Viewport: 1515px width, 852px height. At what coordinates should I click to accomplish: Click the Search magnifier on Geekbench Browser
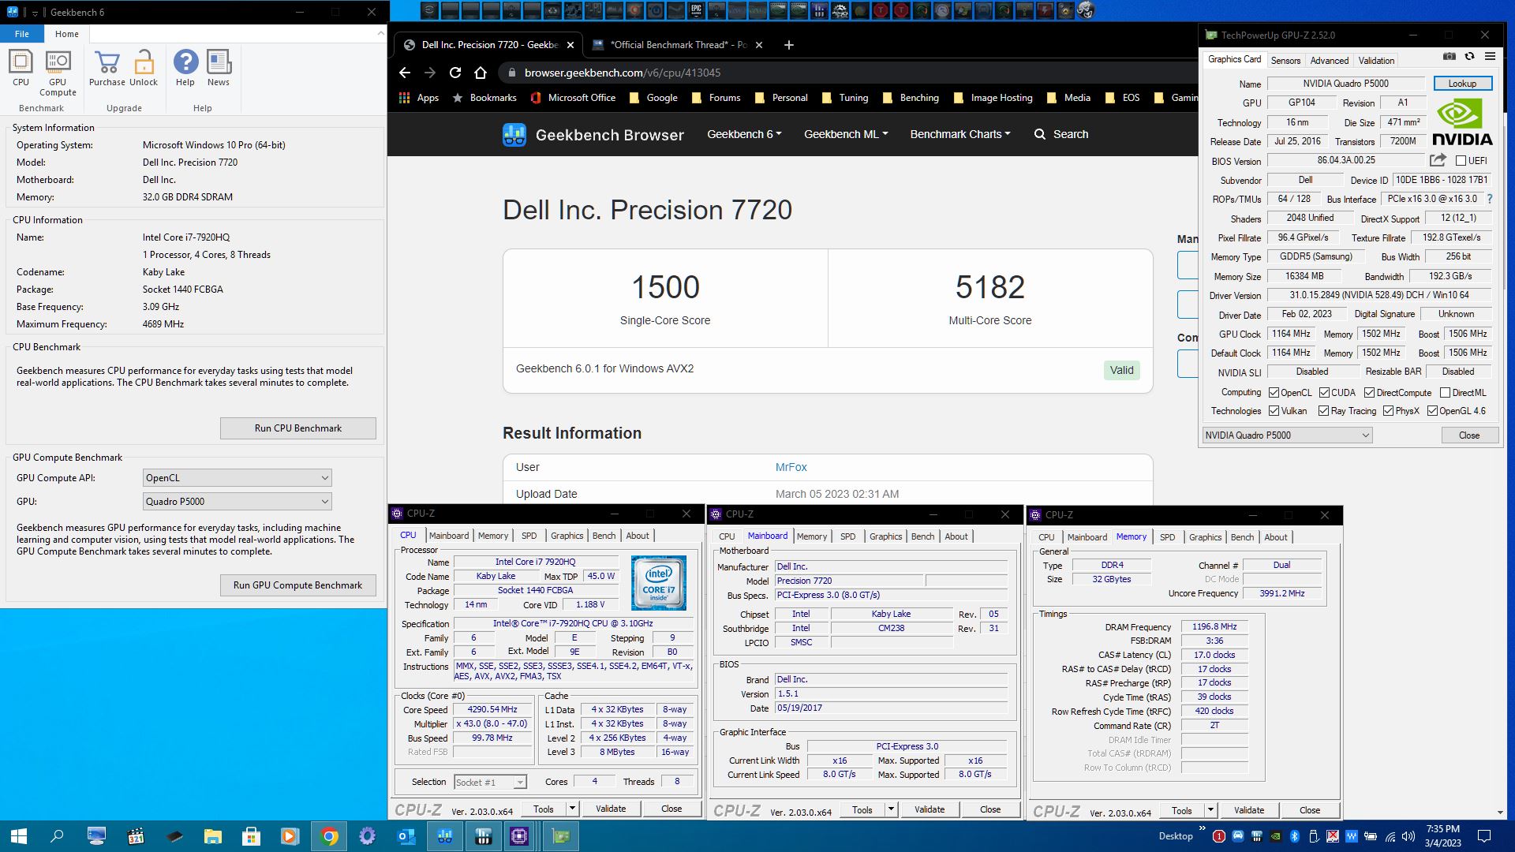1040,134
